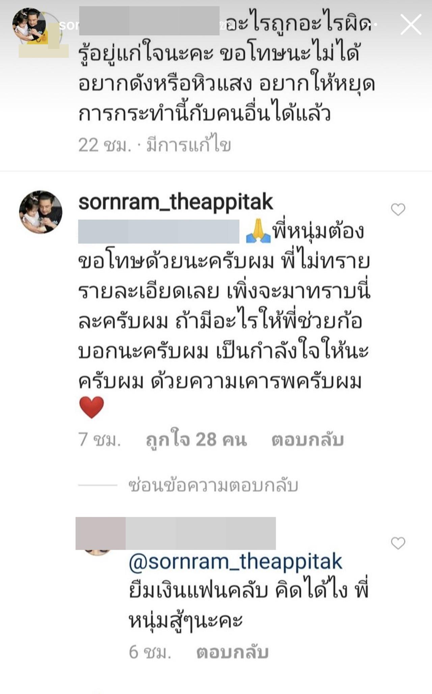Image resolution: width=432 pixels, height=694 pixels.
Task: Reply to the 6 ชม. comment via ตอบกลับ
Action: pyautogui.click(x=233, y=652)
